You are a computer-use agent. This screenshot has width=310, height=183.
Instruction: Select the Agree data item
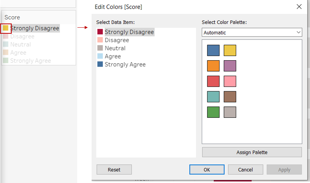[113, 56]
